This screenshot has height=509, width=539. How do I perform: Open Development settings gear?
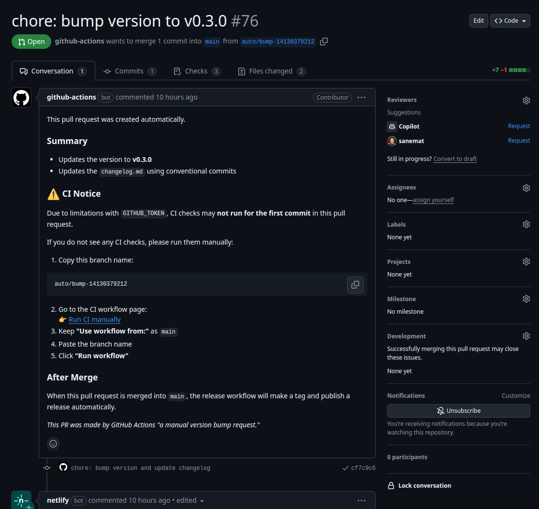point(526,336)
